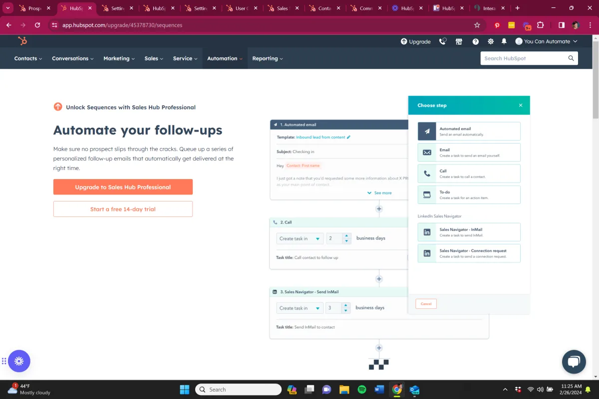Click the purple floating extension button
599x399 pixels.
tap(19, 361)
